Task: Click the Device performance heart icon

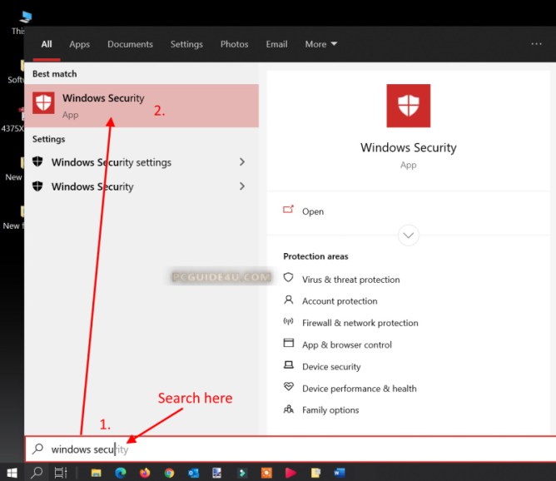Action: click(x=288, y=386)
